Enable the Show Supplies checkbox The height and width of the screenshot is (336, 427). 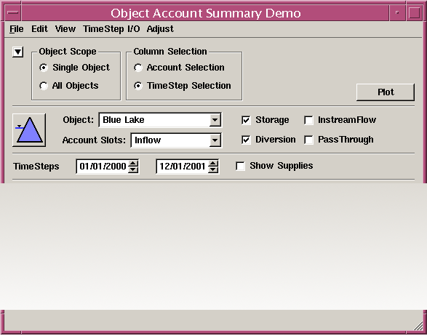[x=240, y=166]
